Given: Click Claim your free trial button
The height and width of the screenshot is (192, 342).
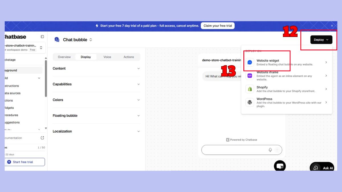Looking at the screenshot, I should tap(218, 26).
